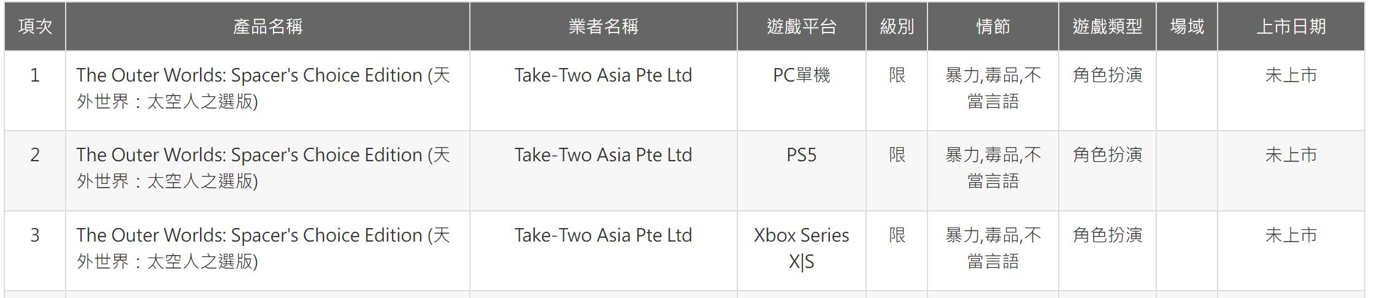Click the 業者名稱 column header

click(604, 26)
